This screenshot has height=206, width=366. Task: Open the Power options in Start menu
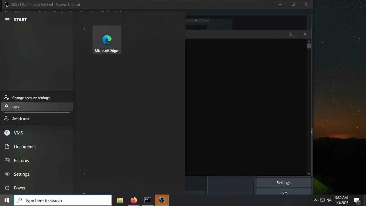37,188
